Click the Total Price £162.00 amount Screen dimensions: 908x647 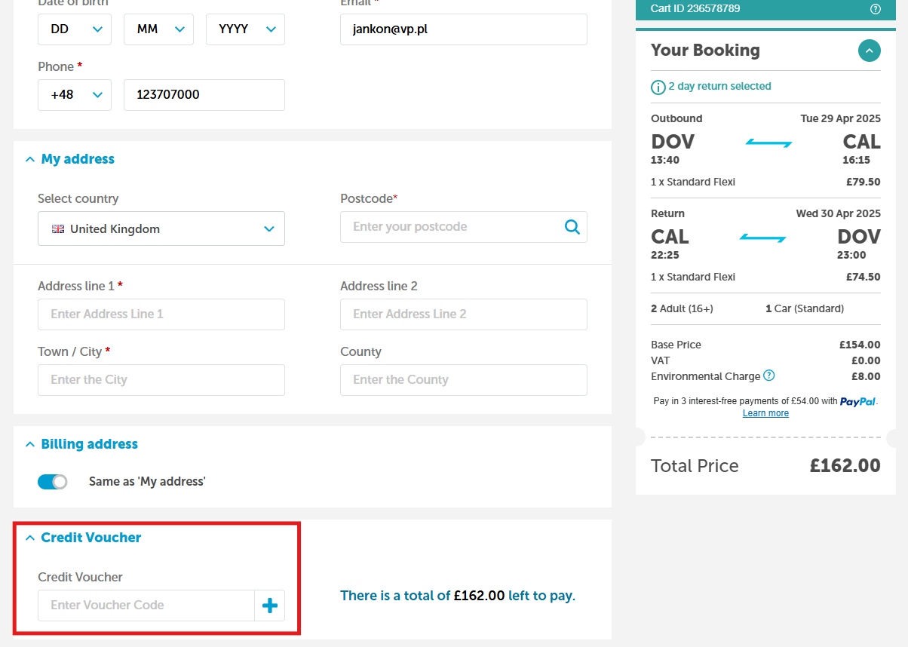(x=845, y=466)
